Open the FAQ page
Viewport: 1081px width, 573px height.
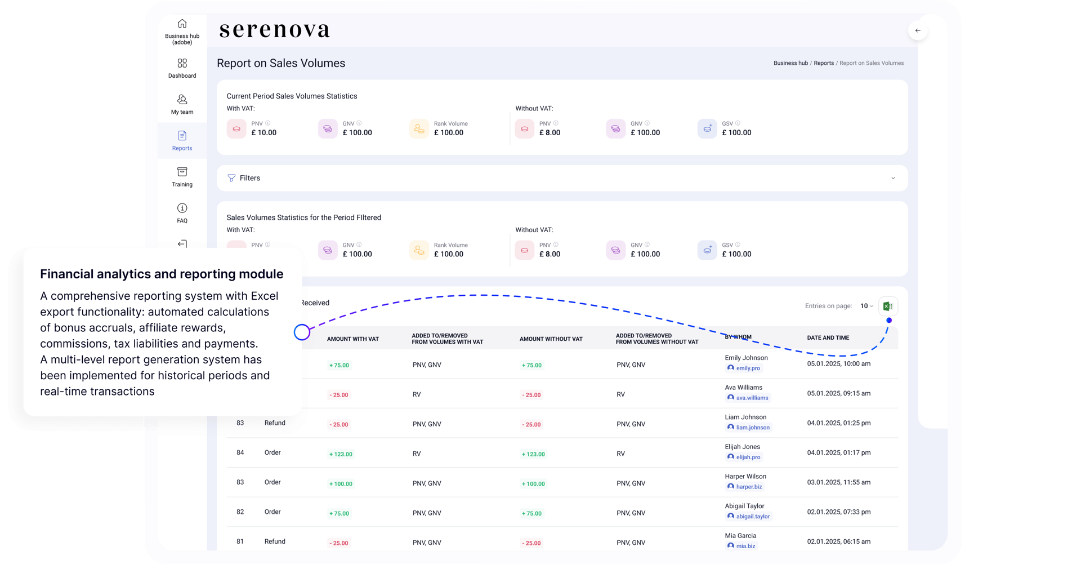point(182,214)
